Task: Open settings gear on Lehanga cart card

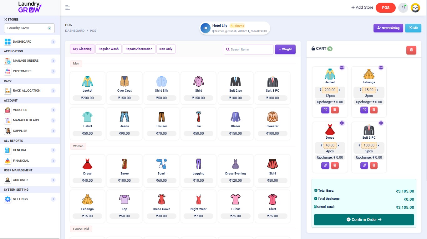Action: pos(381,68)
